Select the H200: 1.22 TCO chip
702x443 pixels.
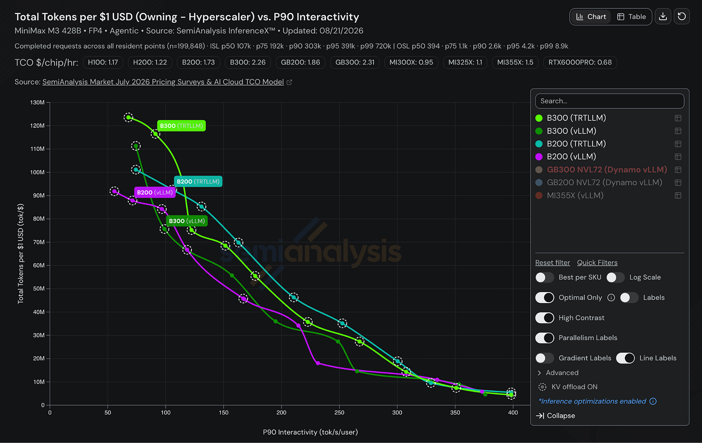click(x=150, y=62)
